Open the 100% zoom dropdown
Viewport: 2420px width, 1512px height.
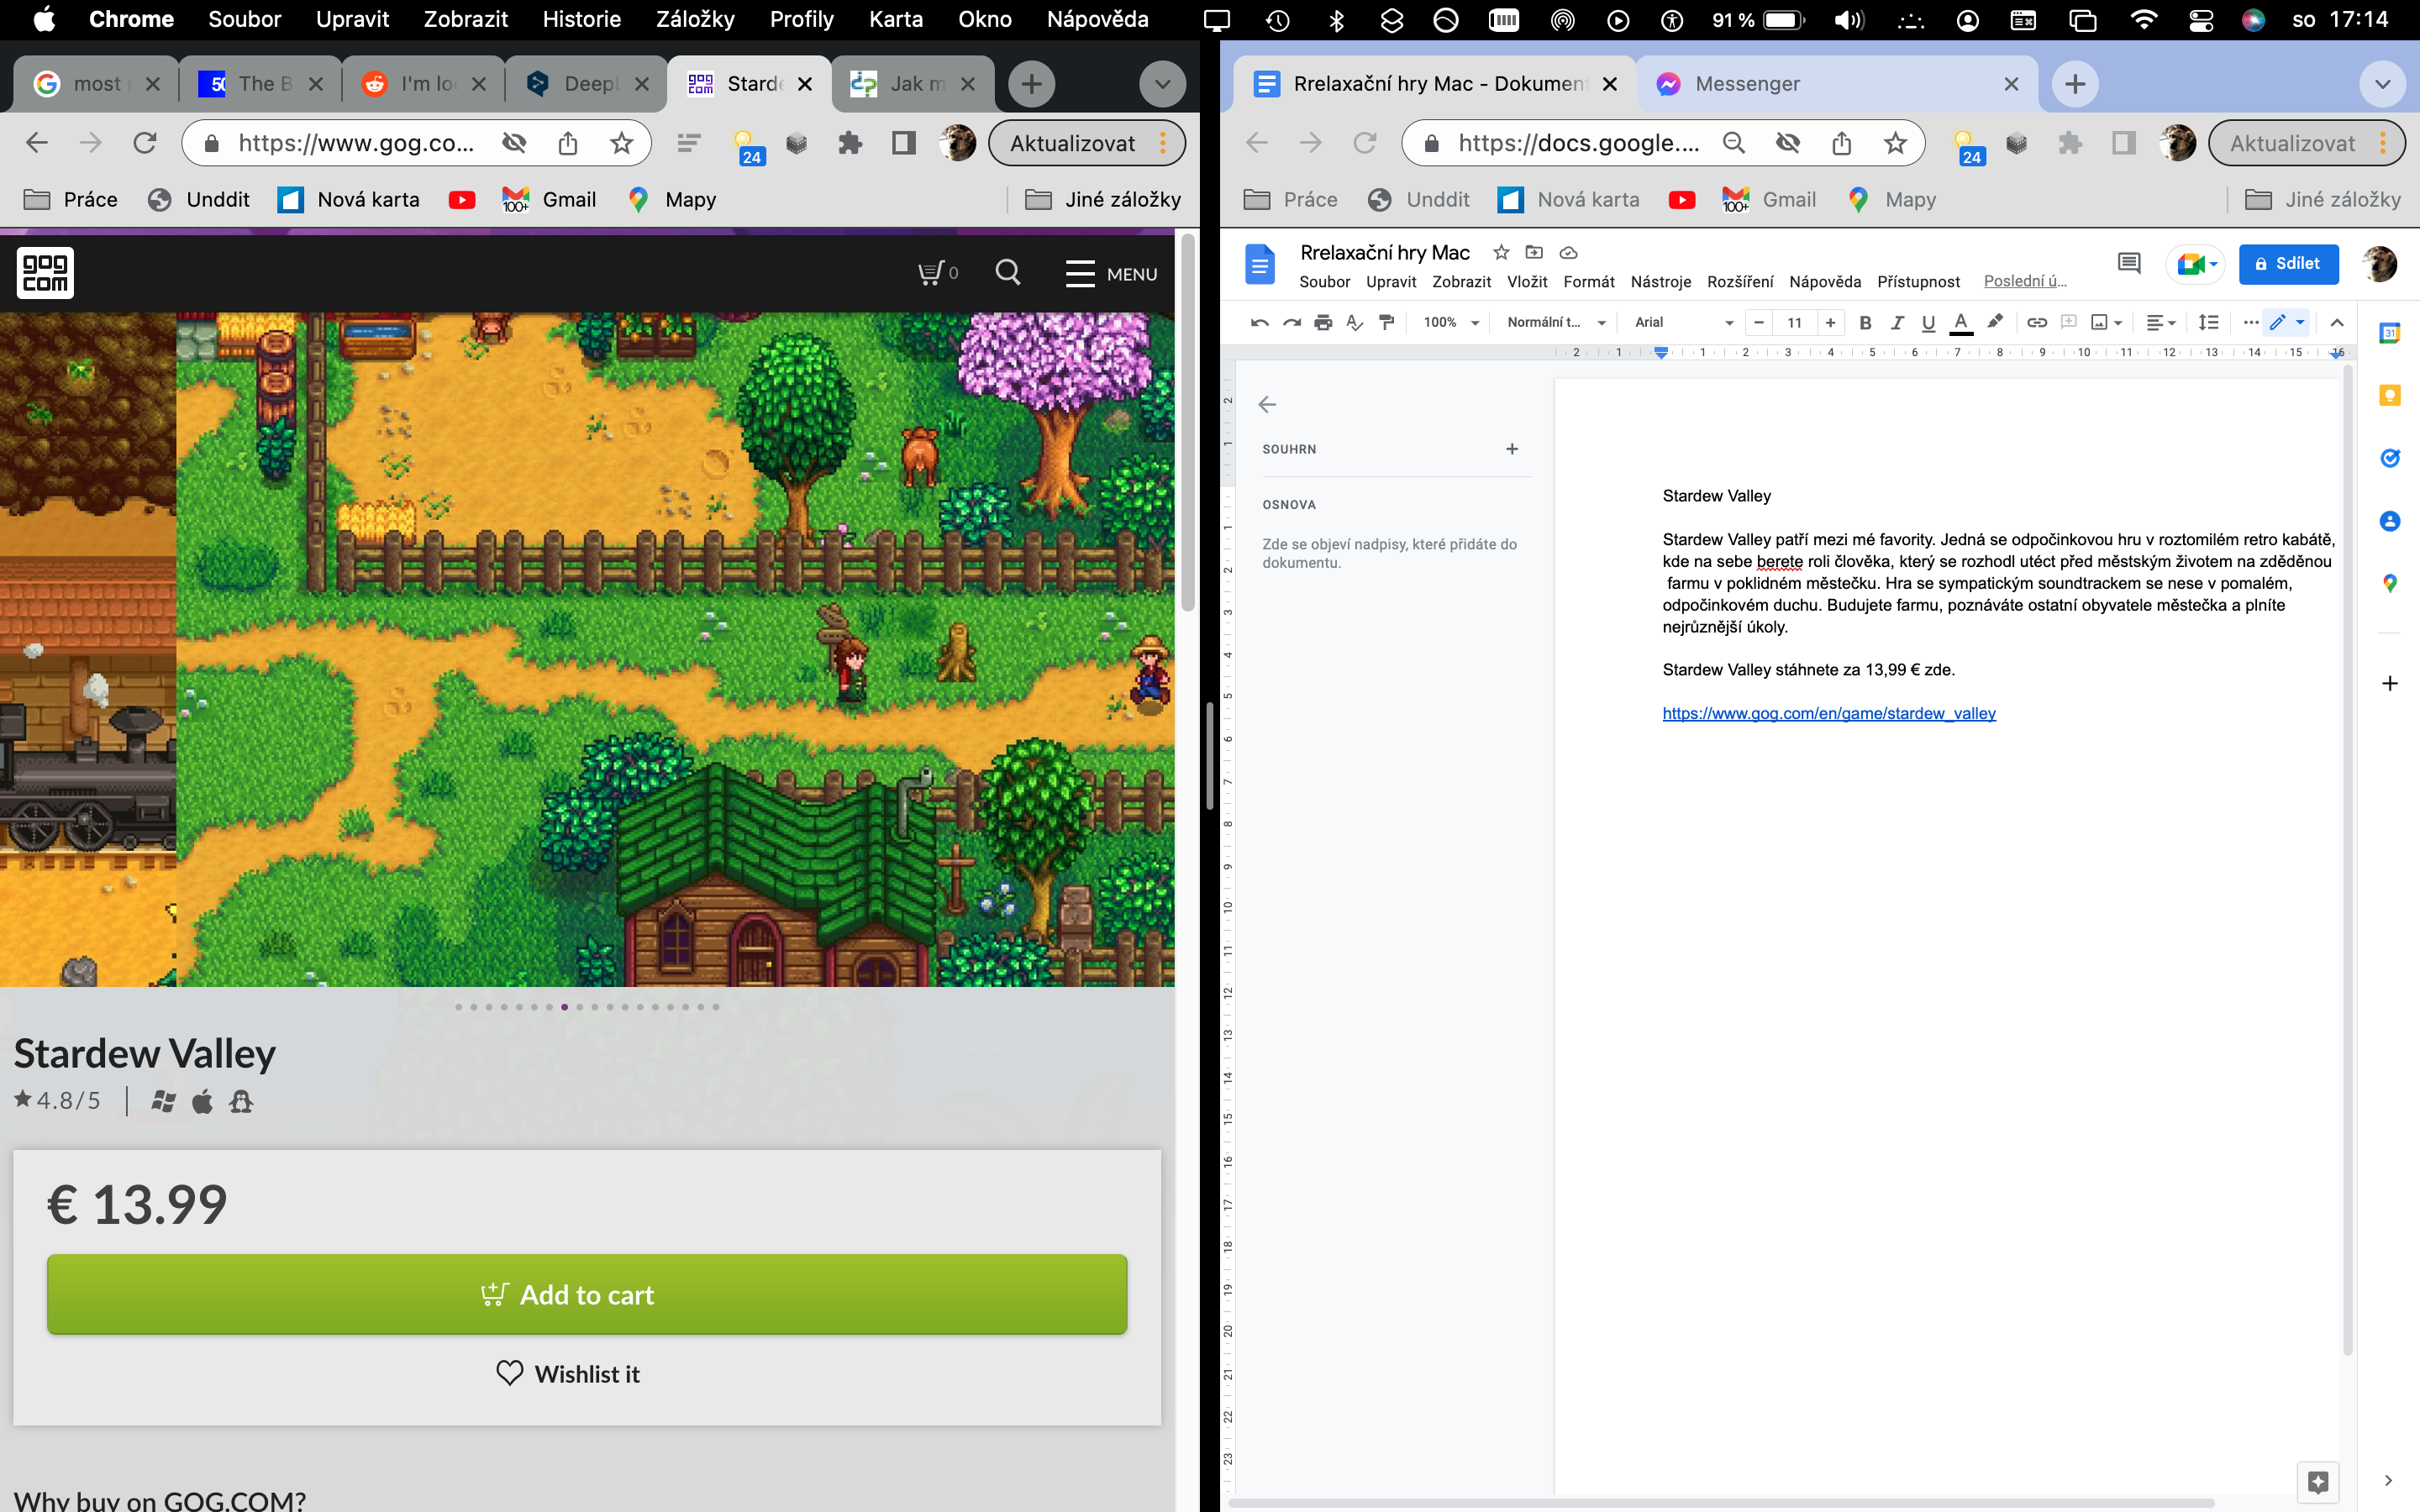[1450, 322]
